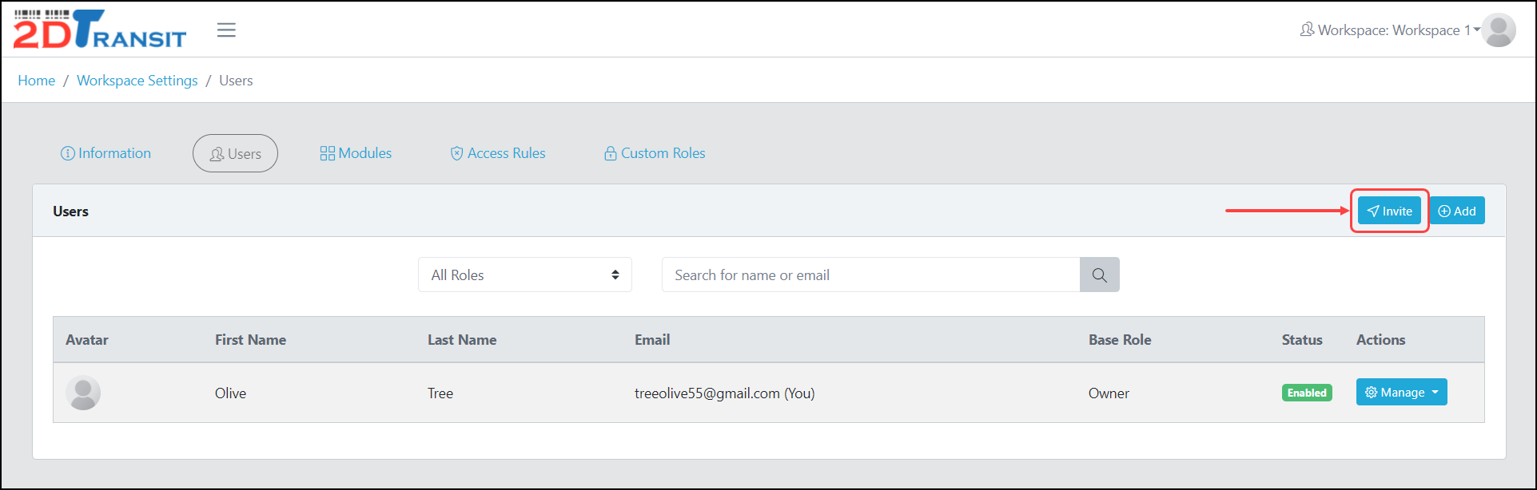Focus the name or email search field
Image resolution: width=1537 pixels, height=490 pixels.
870,275
